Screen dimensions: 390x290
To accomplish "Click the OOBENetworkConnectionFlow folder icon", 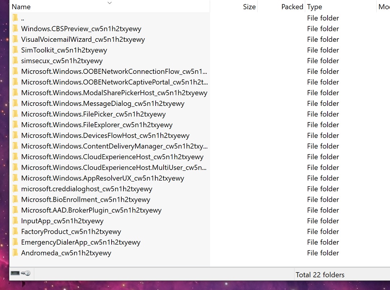I will (x=15, y=71).
